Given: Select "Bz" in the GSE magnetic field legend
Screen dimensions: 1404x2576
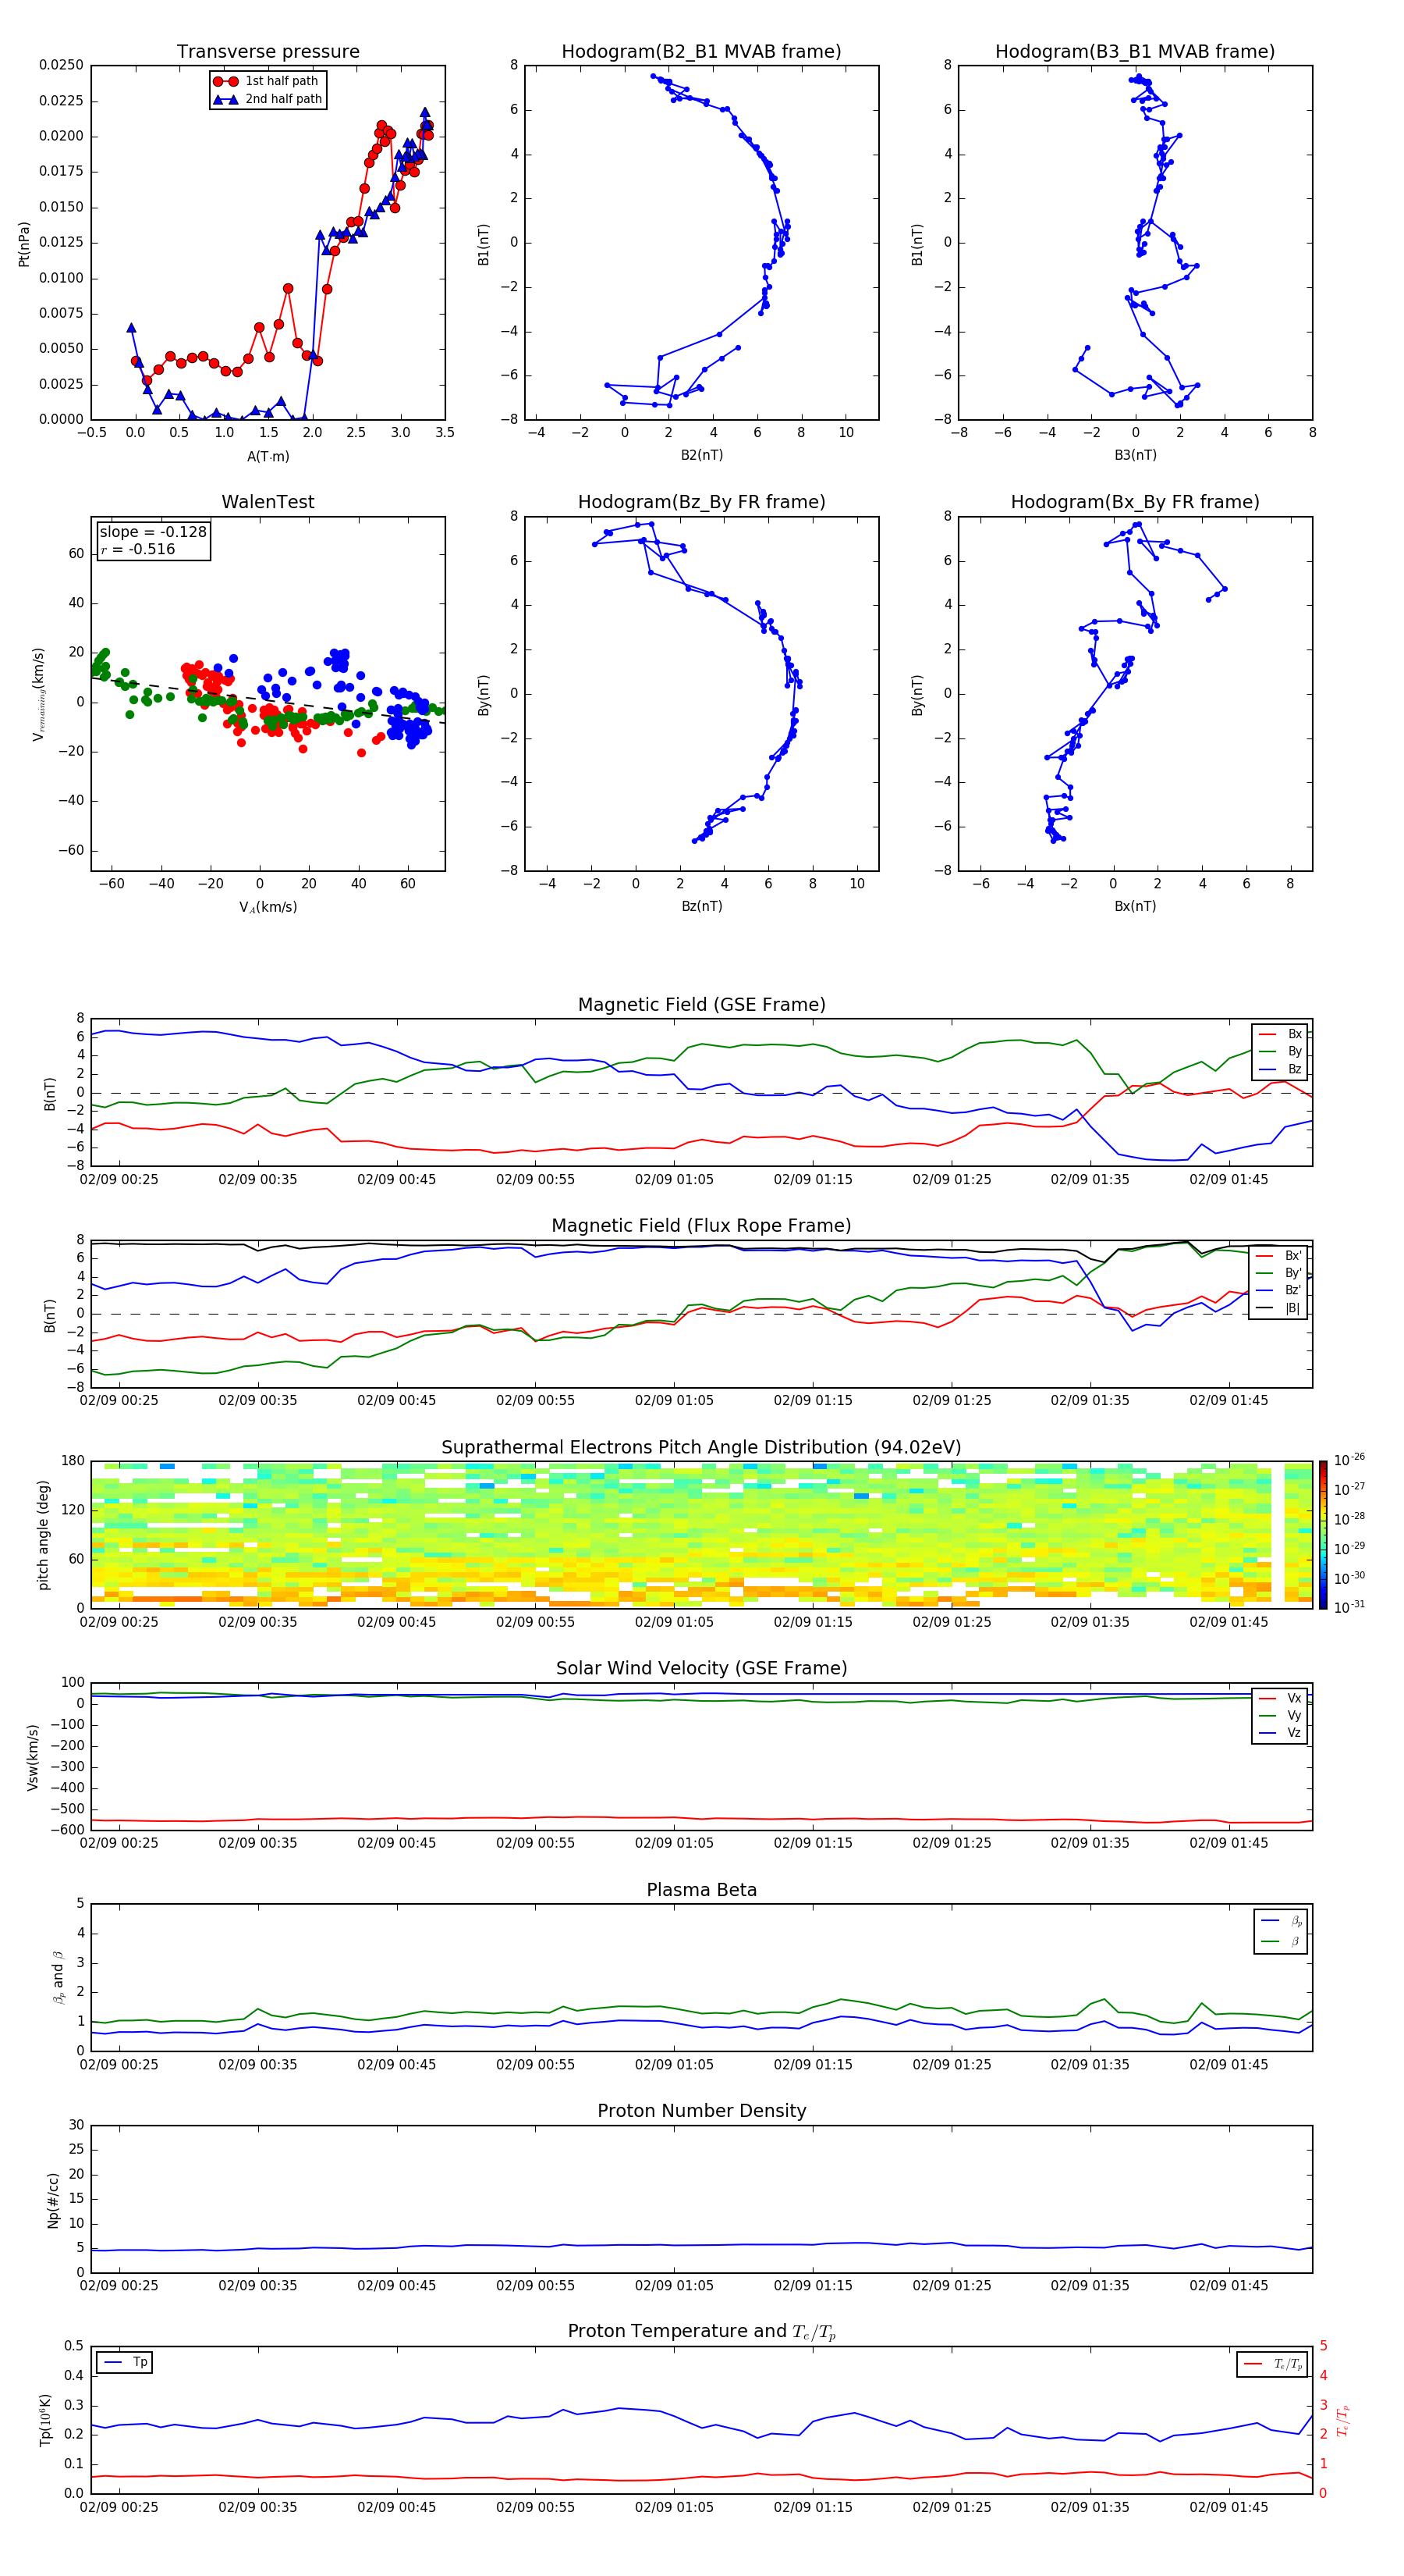Looking at the screenshot, I should 1281,1070.
